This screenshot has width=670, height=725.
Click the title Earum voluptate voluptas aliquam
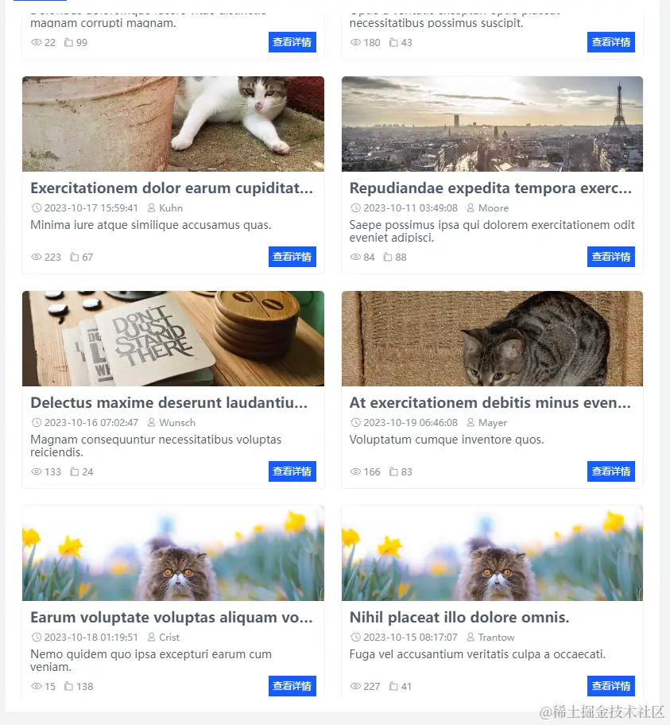click(x=172, y=617)
